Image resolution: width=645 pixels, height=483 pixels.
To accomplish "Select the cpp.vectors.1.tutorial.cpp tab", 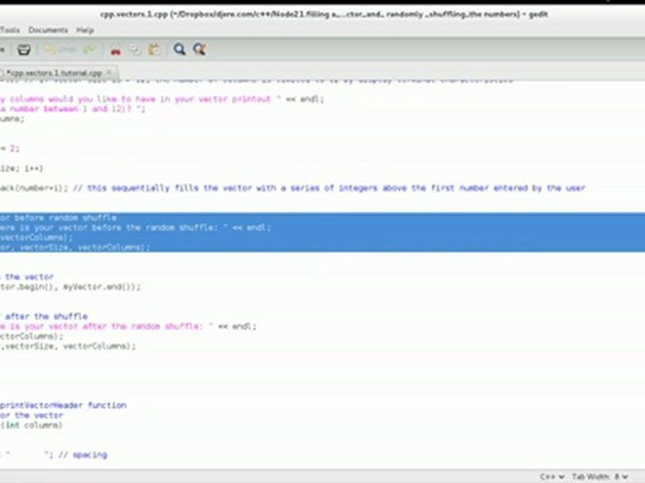I will 54,73.
